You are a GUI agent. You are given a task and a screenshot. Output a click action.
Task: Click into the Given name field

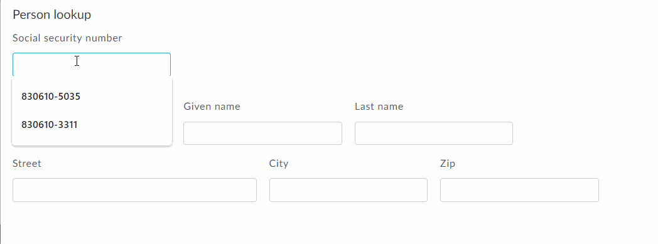point(262,134)
